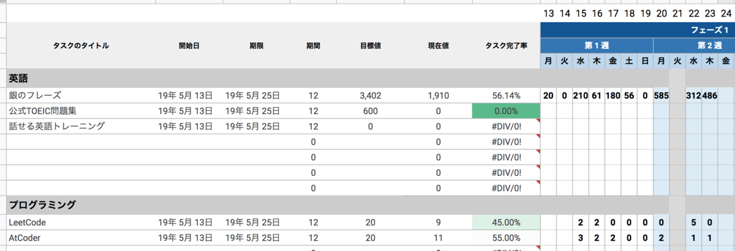Click the 585 value in 銀のフレーズ row
This screenshot has height=251, width=735.
(661, 95)
